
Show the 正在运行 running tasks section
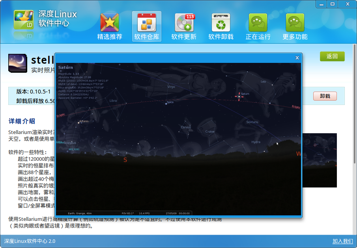click(258, 26)
